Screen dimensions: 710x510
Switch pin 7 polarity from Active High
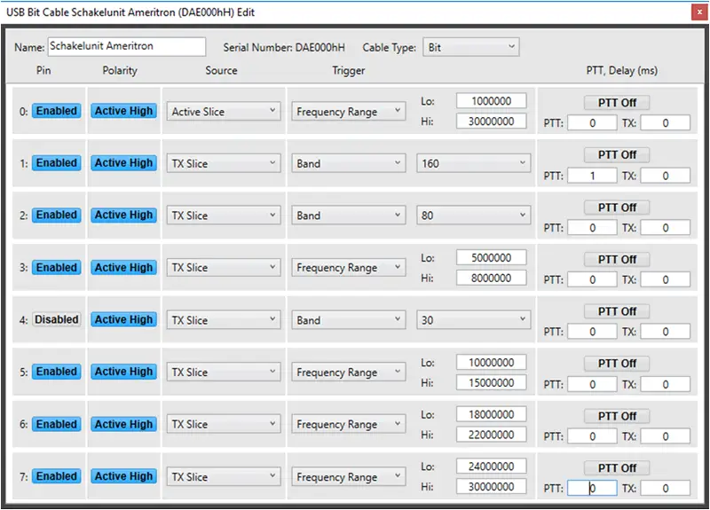pyautogui.click(x=123, y=476)
